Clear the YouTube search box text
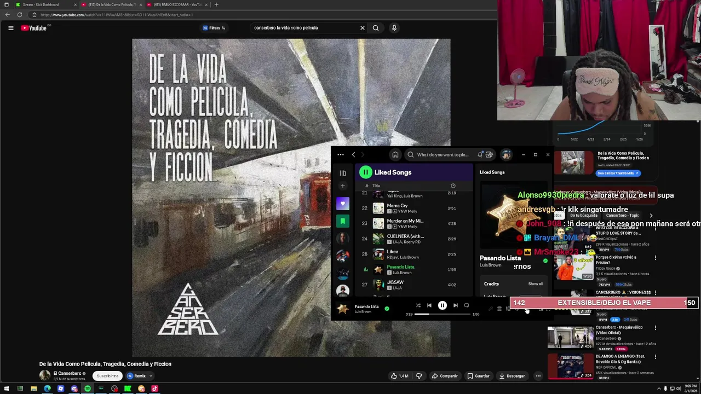 [x=362, y=28]
